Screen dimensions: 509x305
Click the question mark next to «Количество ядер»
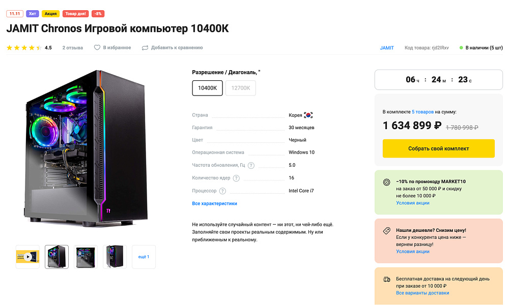[236, 178]
